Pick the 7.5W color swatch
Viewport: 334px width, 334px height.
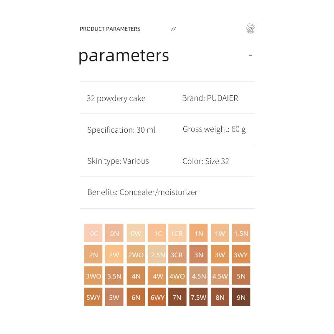point(199,297)
